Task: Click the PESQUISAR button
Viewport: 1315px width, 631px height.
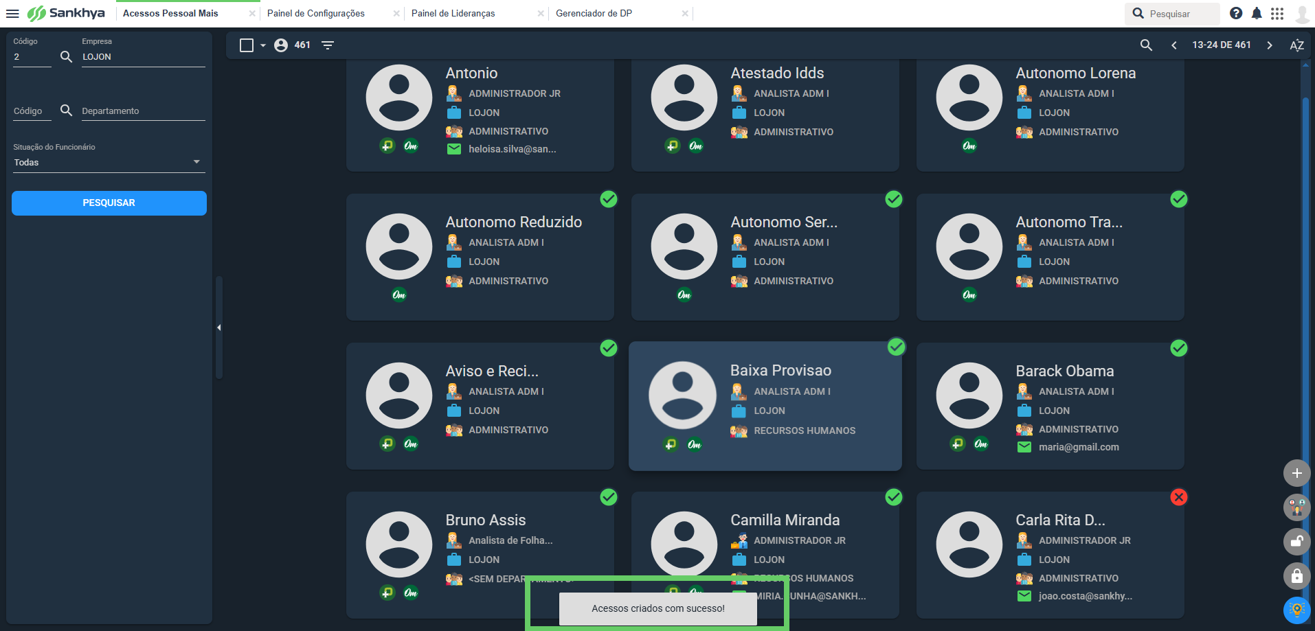Action: point(109,203)
